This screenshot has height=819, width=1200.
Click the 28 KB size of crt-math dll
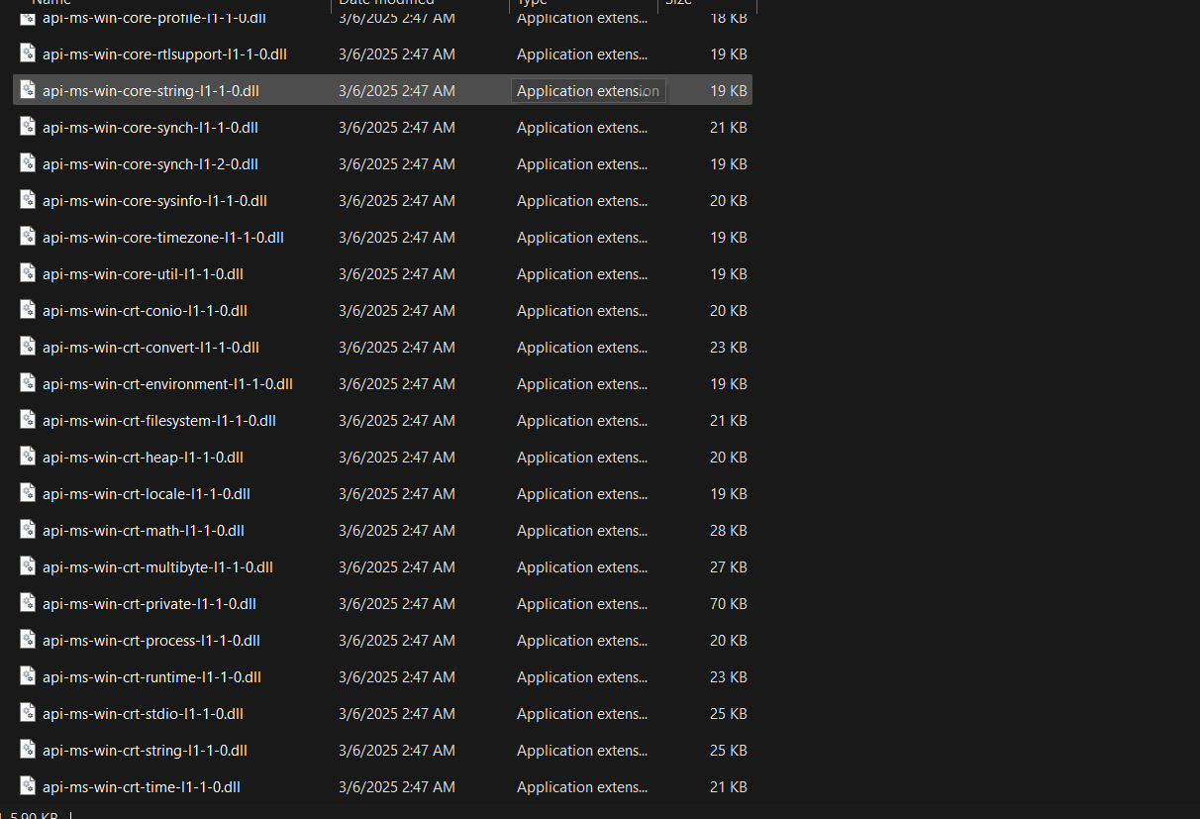pos(729,531)
